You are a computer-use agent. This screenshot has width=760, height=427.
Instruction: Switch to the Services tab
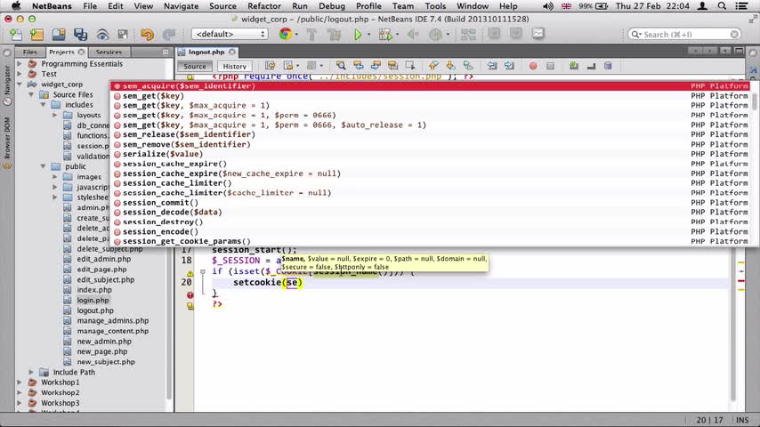109,52
